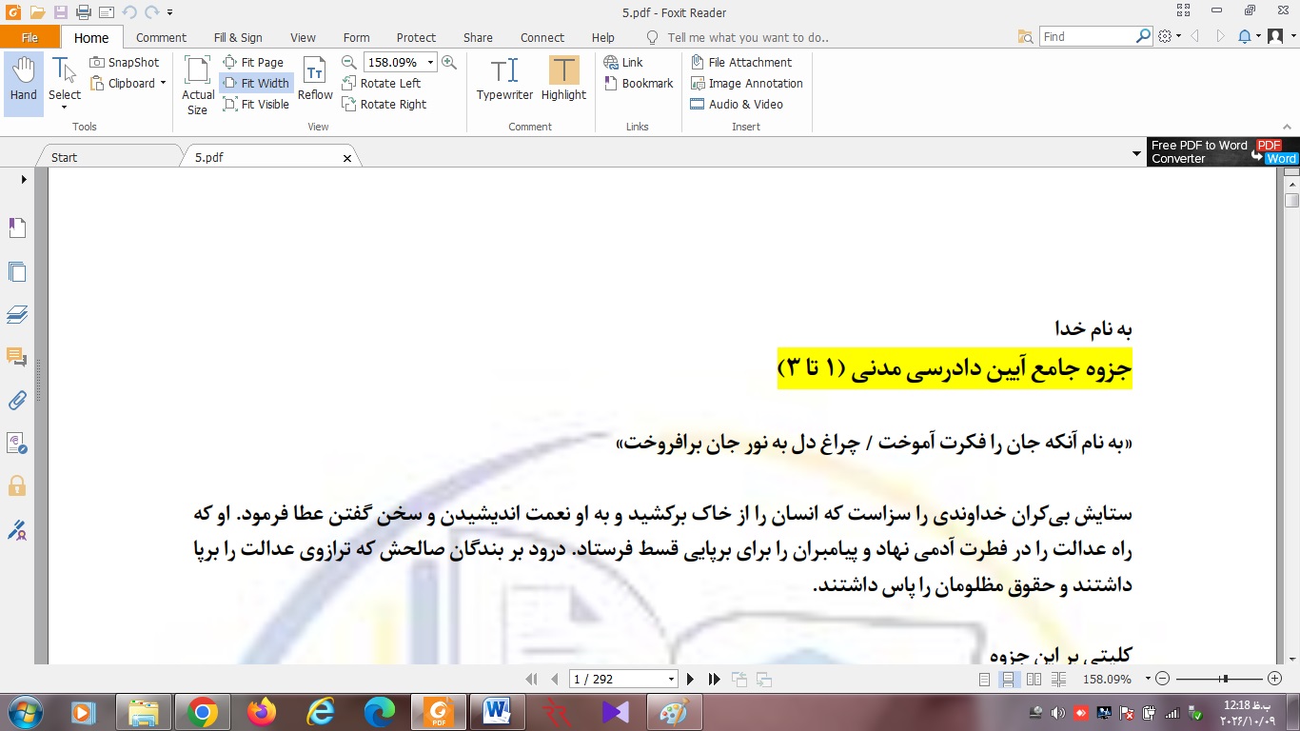
Task: Switch to single page view in status bar
Action: coord(985,680)
